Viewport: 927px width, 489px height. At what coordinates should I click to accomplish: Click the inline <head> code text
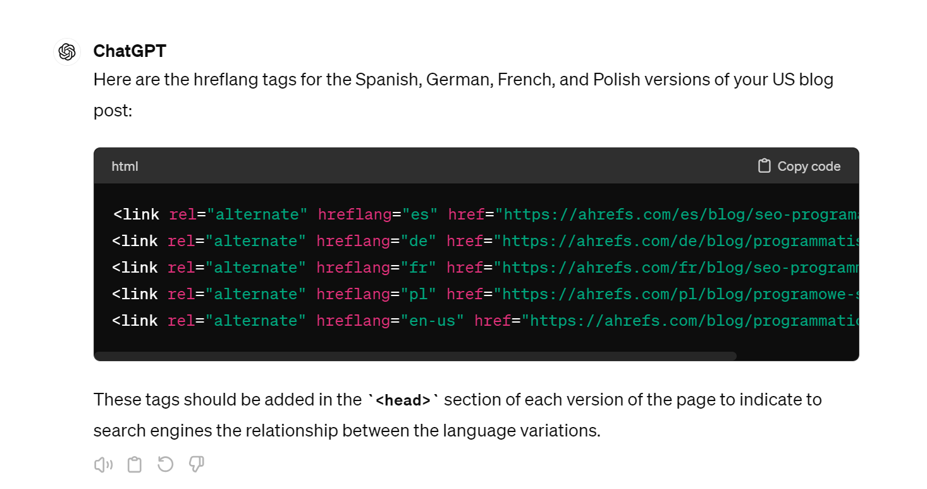(403, 400)
